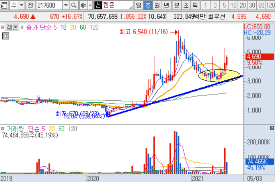
Task: Select the 120 interval button
Action: click(271, 5)
